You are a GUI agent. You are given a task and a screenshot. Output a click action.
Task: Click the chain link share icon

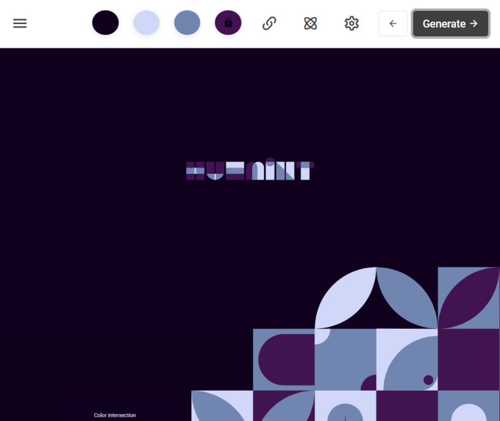pyautogui.click(x=269, y=23)
